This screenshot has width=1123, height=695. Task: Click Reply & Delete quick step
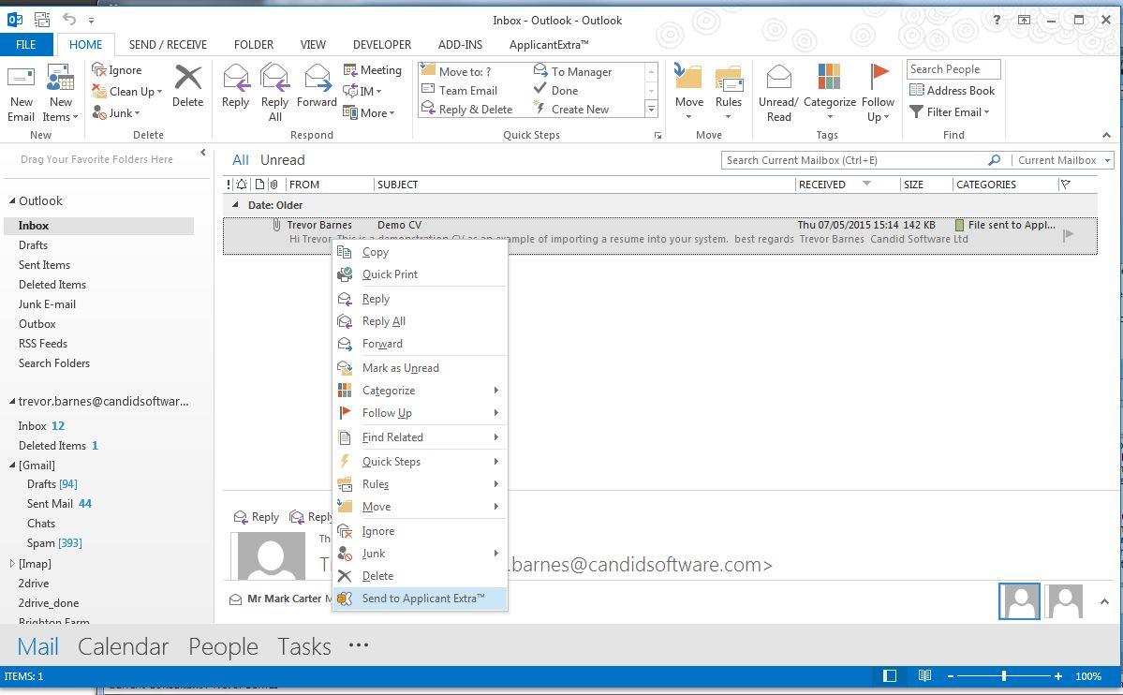click(x=467, y=109)
